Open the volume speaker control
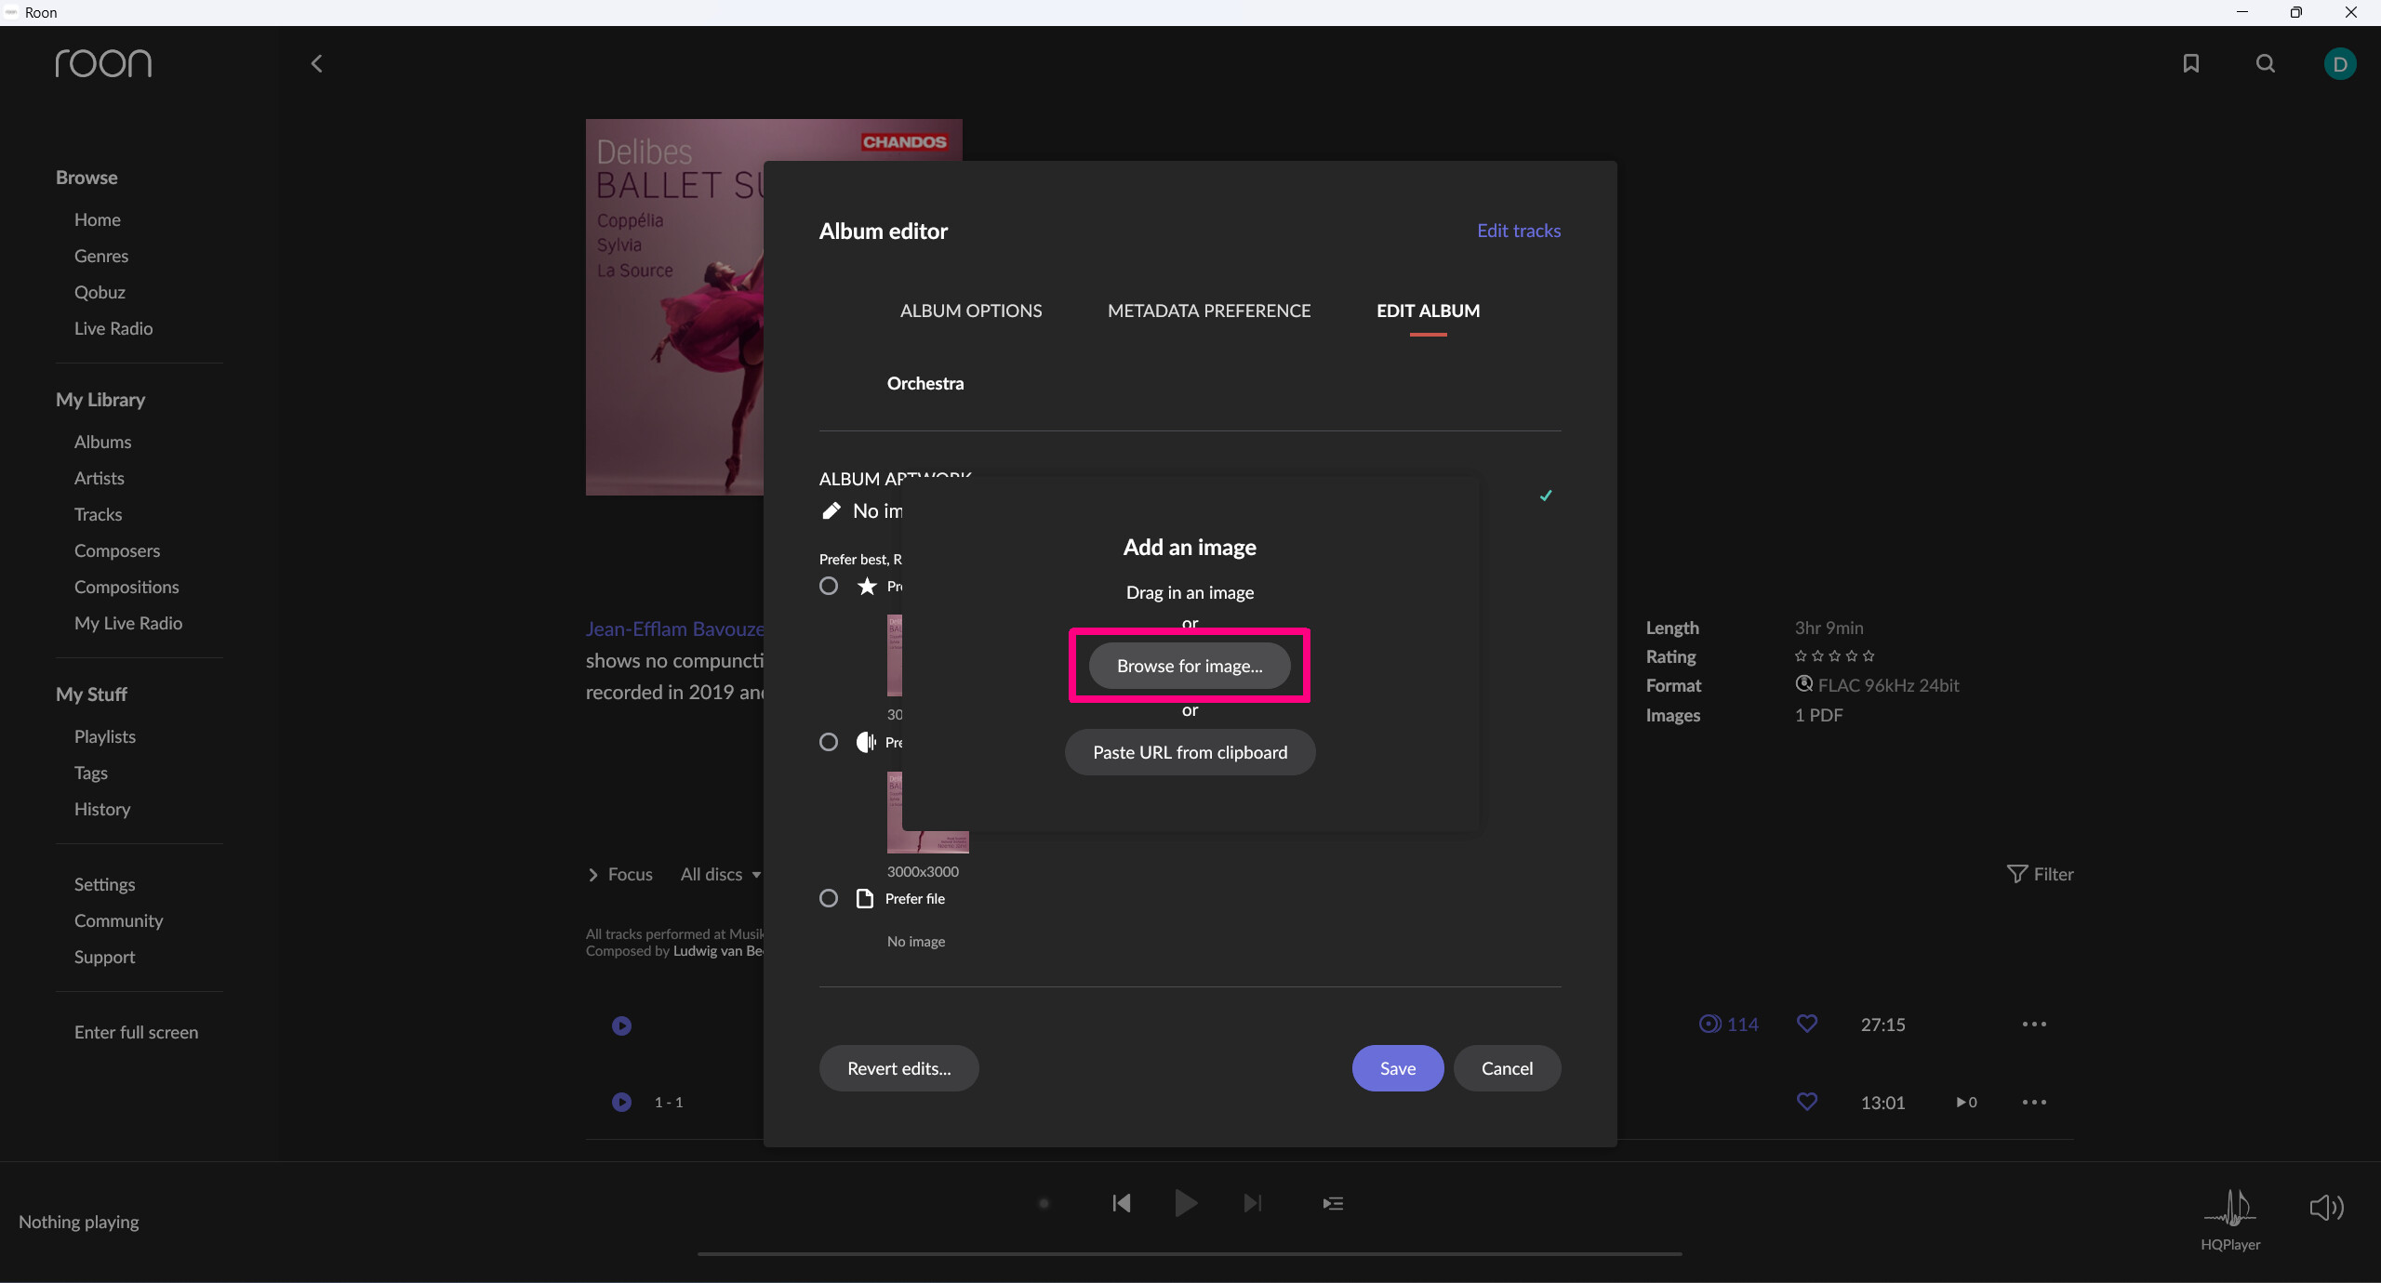 [x=2326, y=1208]
